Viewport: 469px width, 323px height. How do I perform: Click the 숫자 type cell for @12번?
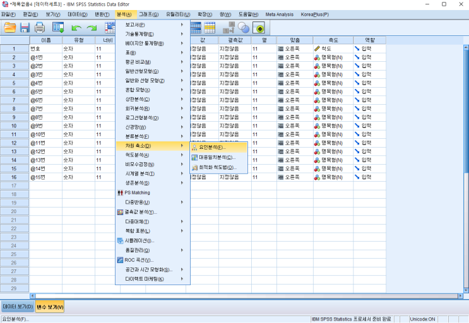(79, 152)
